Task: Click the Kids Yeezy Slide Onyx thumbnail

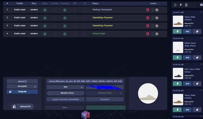Action: pos(178,73)
